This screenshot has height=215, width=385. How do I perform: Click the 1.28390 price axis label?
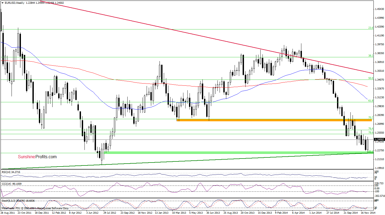[x=380, y=115]
